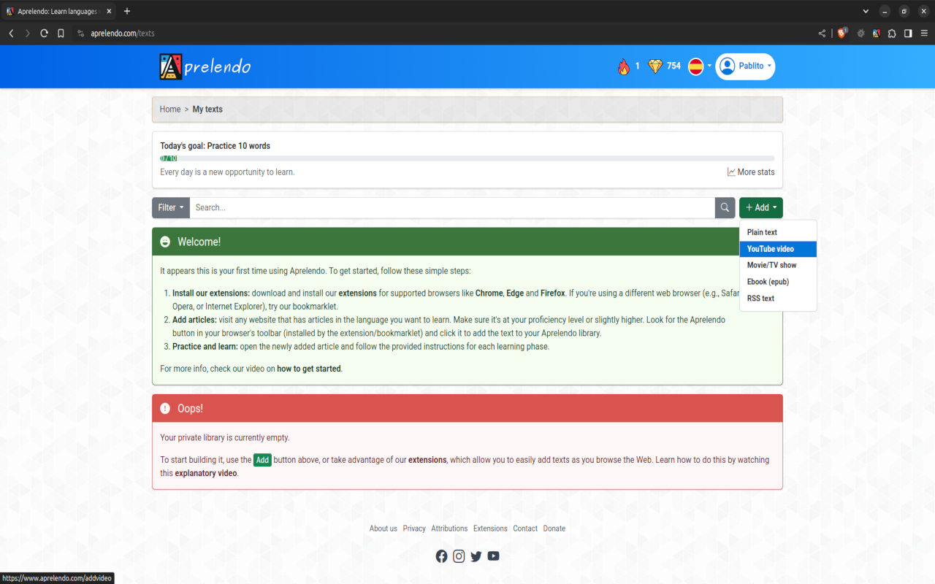Open the Instagram footer icon
The height and width of the screenshot is (584, 935).
[459, 556]
